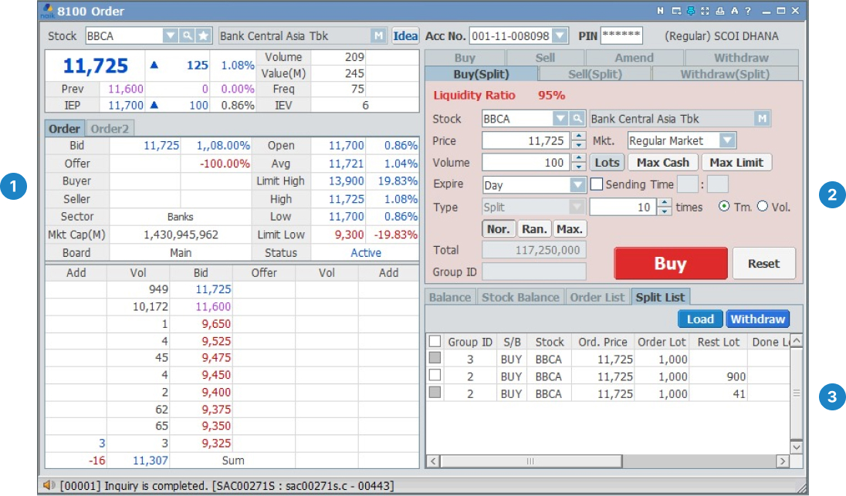Image resolution: width=846 pixels, height=496 pixels.
Task: Open the Expire Day dropdown
Action: pyautogui.click(x=577, y=185)
